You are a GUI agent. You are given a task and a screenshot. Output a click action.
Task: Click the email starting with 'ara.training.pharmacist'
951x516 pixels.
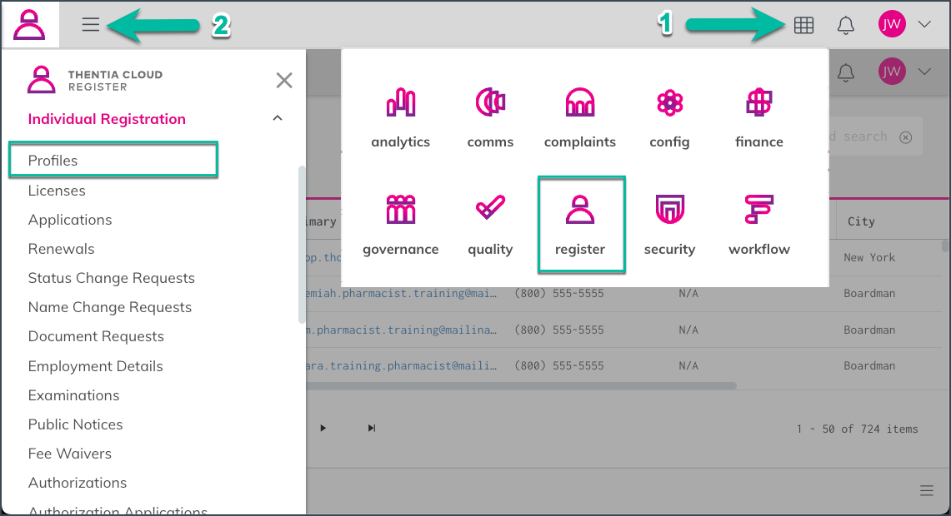(x=402, y=366)
